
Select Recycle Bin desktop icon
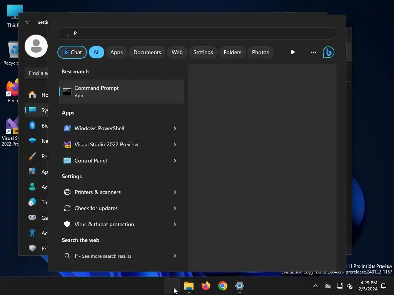click(12, 53)
